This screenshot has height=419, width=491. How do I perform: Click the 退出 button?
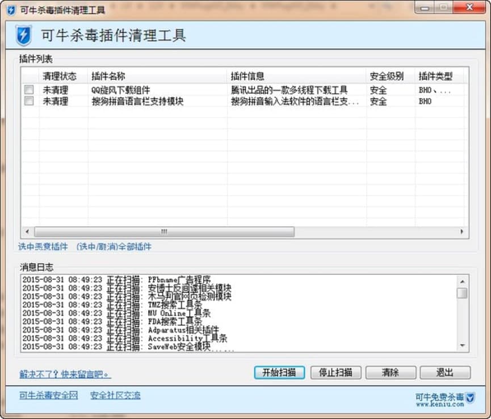pos(445,372)
